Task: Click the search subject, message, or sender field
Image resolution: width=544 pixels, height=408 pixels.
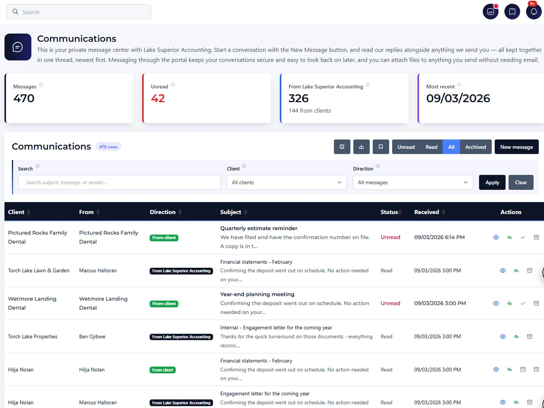Action: point(119,182)
